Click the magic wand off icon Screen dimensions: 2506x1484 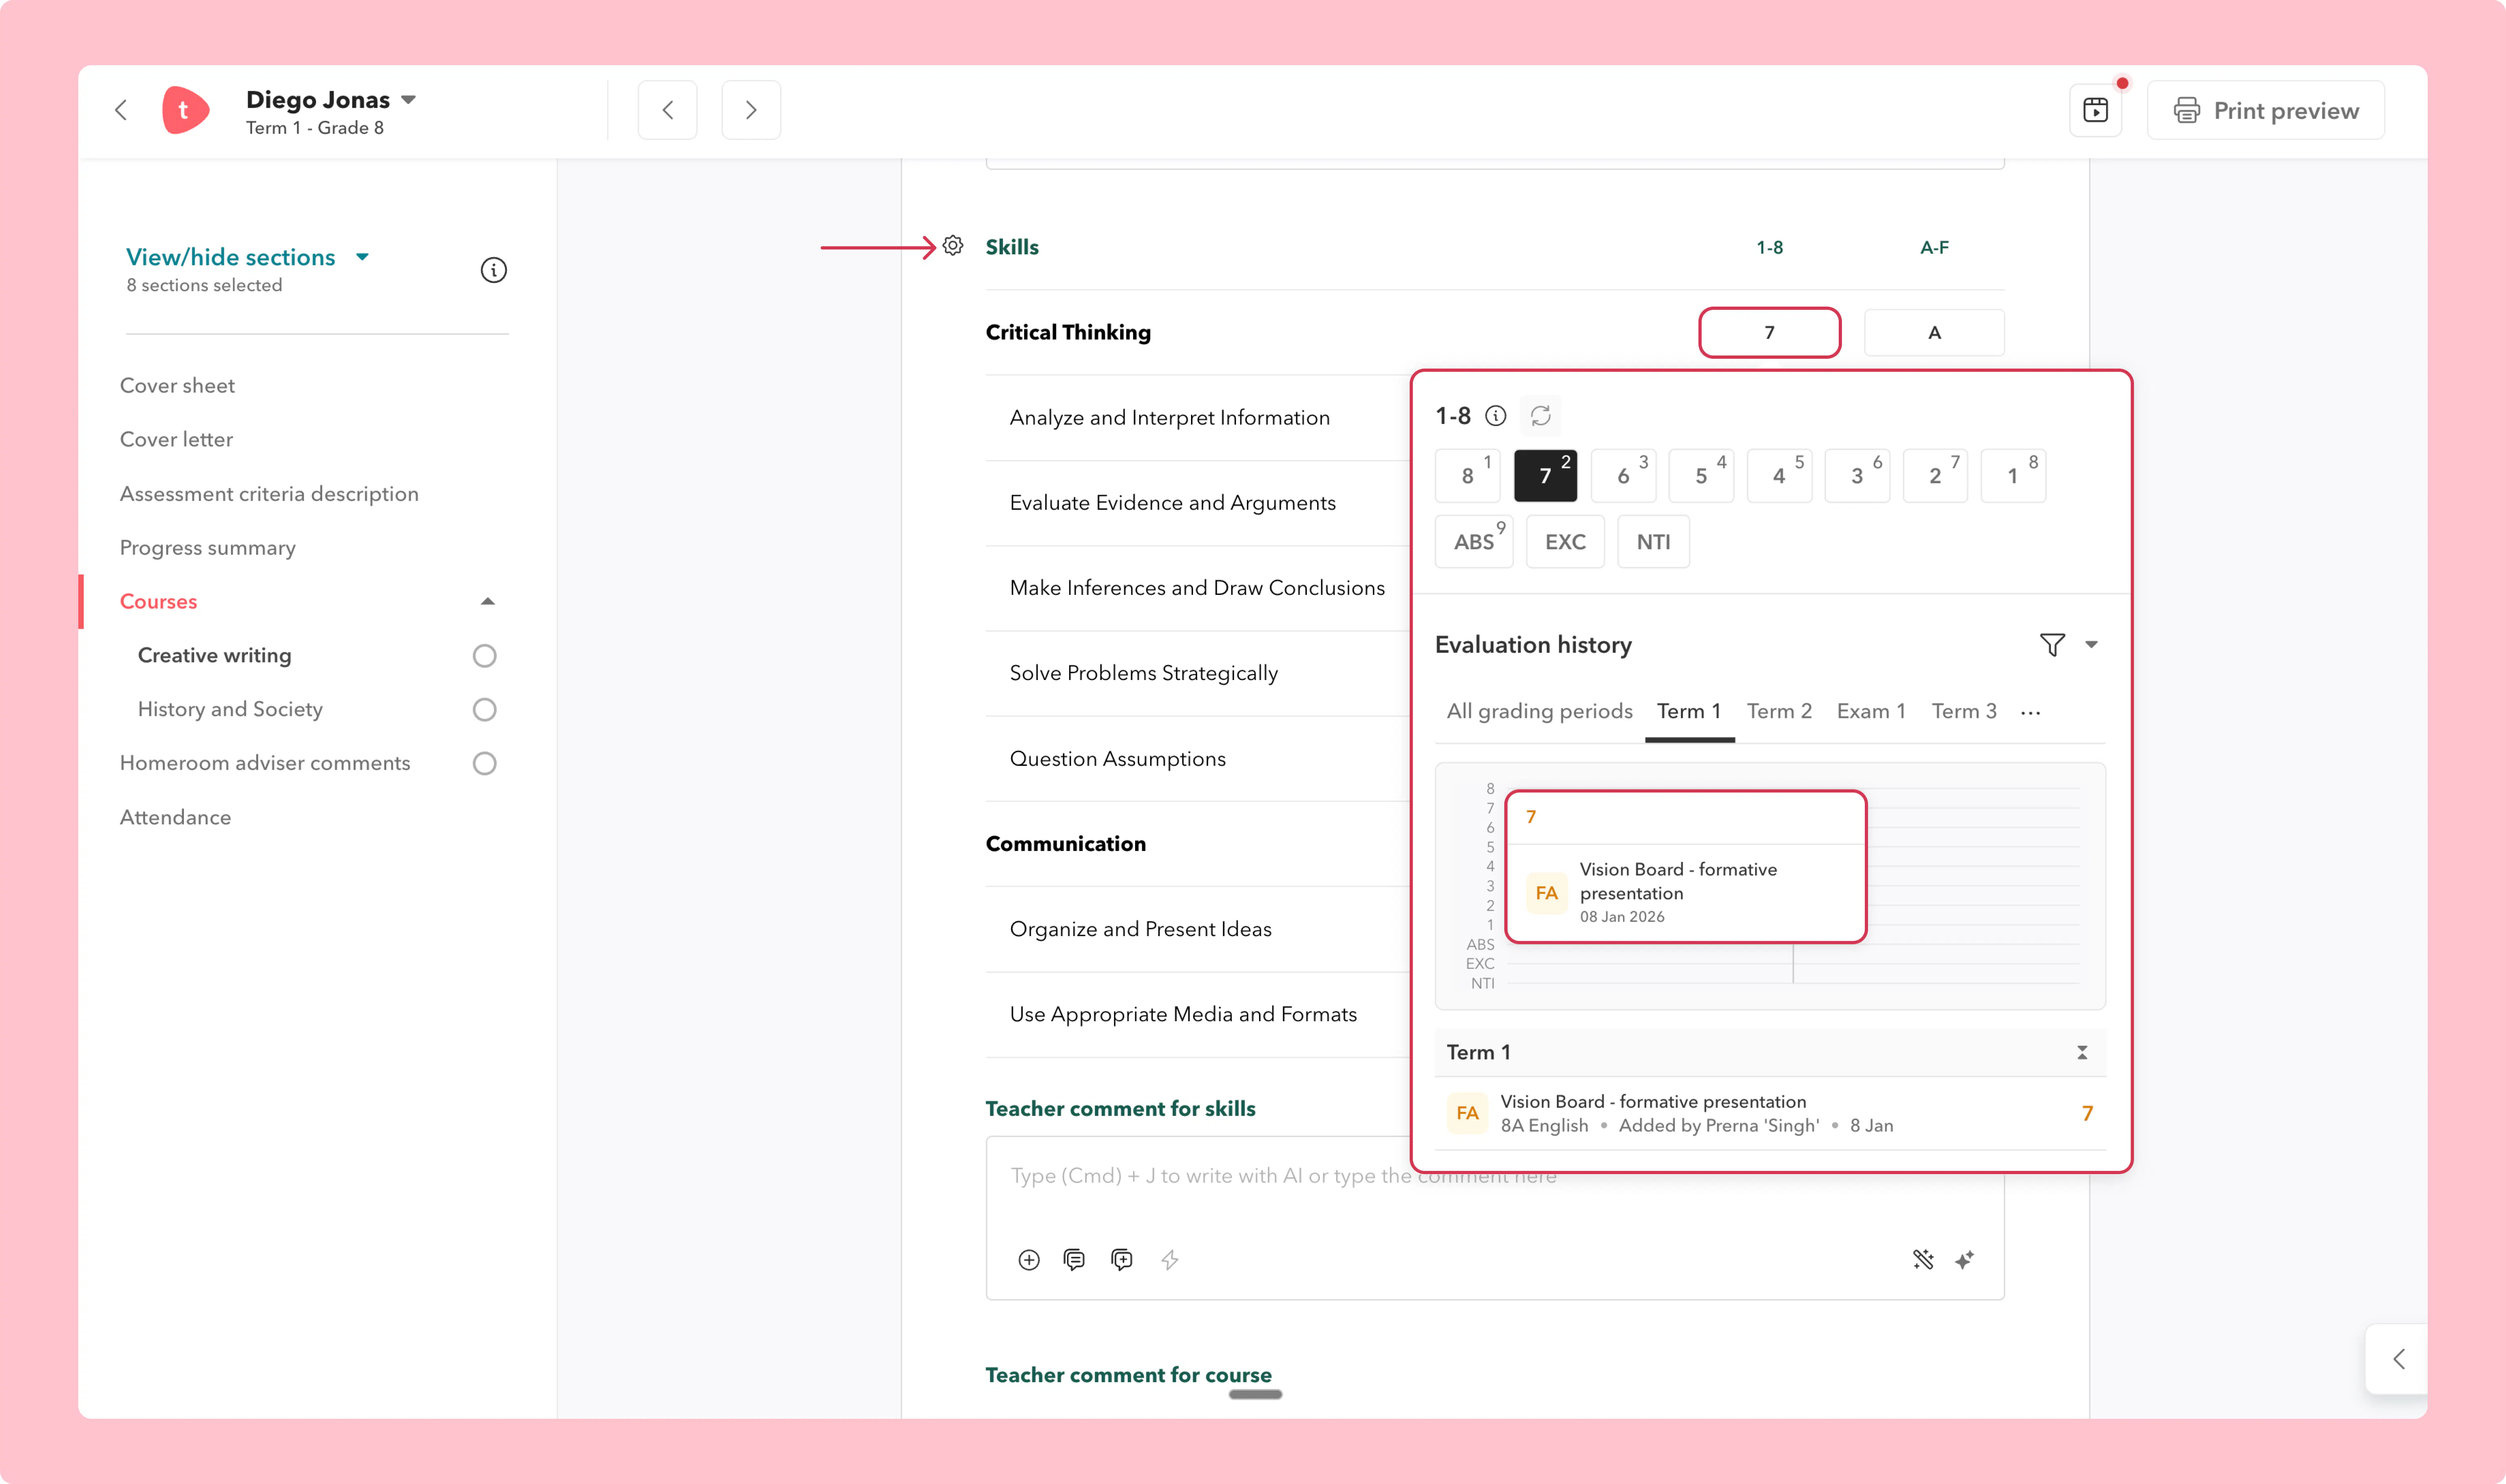1923,1260
